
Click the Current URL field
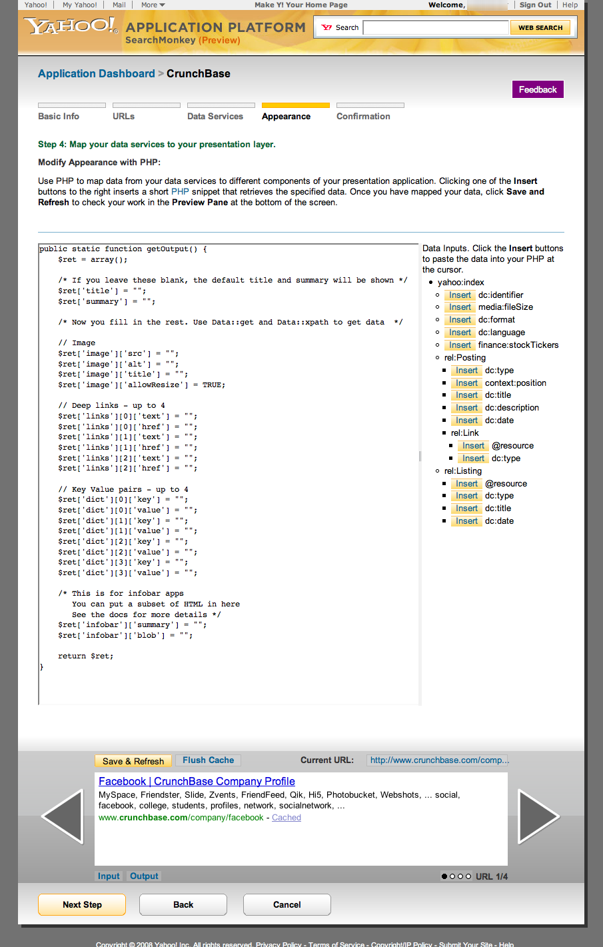click(438, 760)
